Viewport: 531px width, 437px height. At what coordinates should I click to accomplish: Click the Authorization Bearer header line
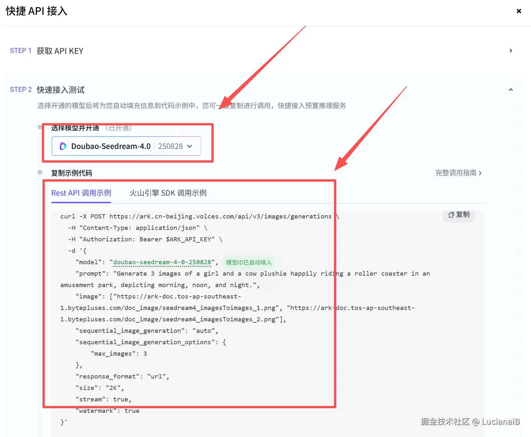coord(145,239)
